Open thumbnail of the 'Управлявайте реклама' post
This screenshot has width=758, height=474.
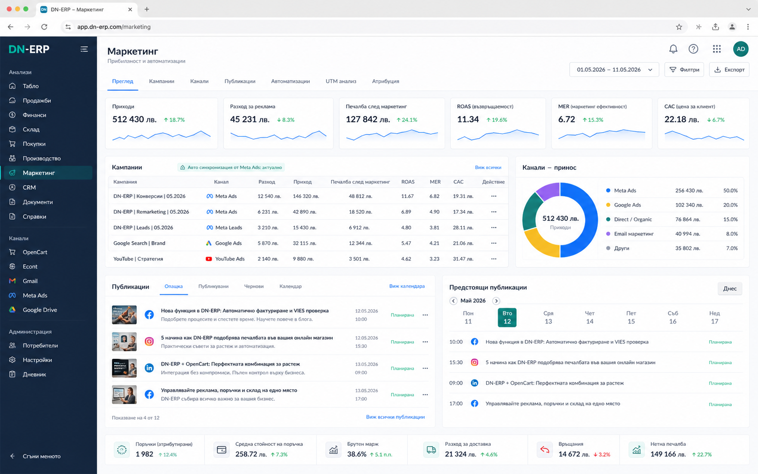click(124, 395)
